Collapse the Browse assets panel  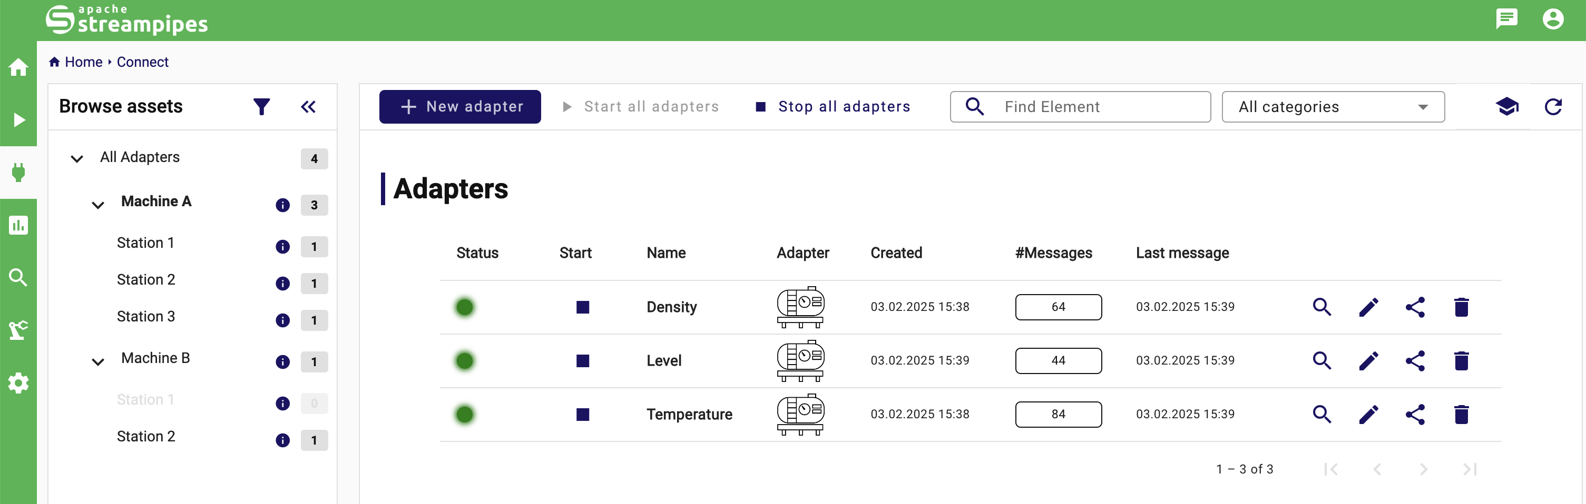click(308, 107)
